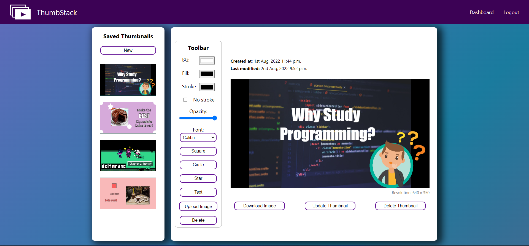
Task: Click the 'Last modified' date line
Action: click(x=269, y=69)
